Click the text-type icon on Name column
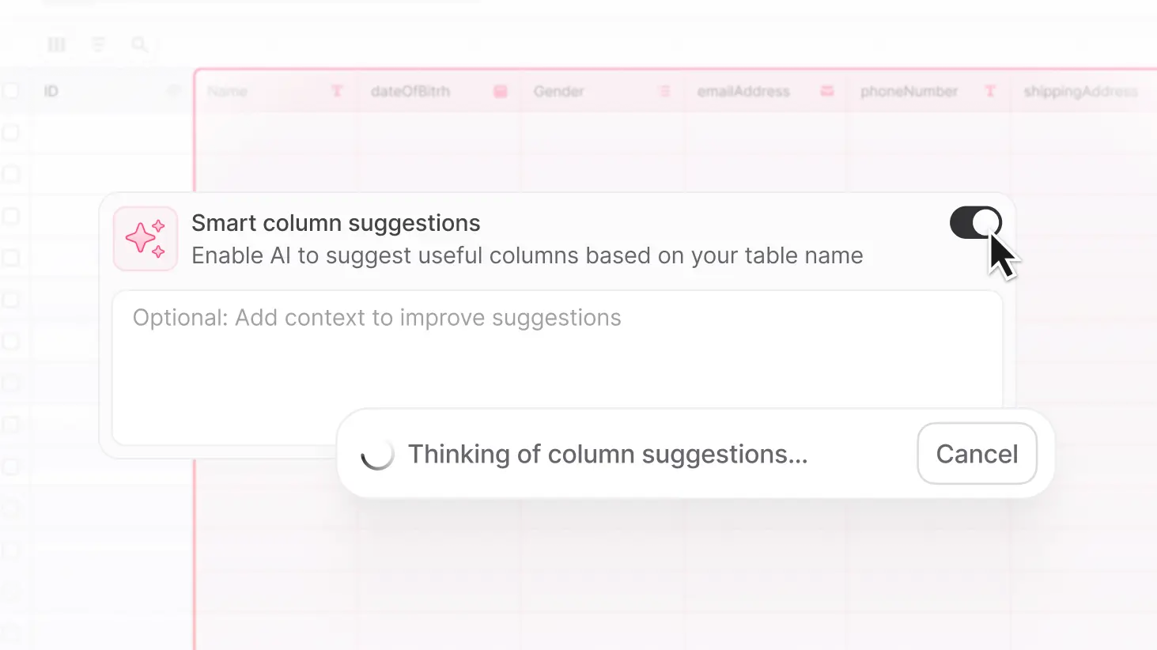This screenshot has width=1157, height=650. point(338,91)
